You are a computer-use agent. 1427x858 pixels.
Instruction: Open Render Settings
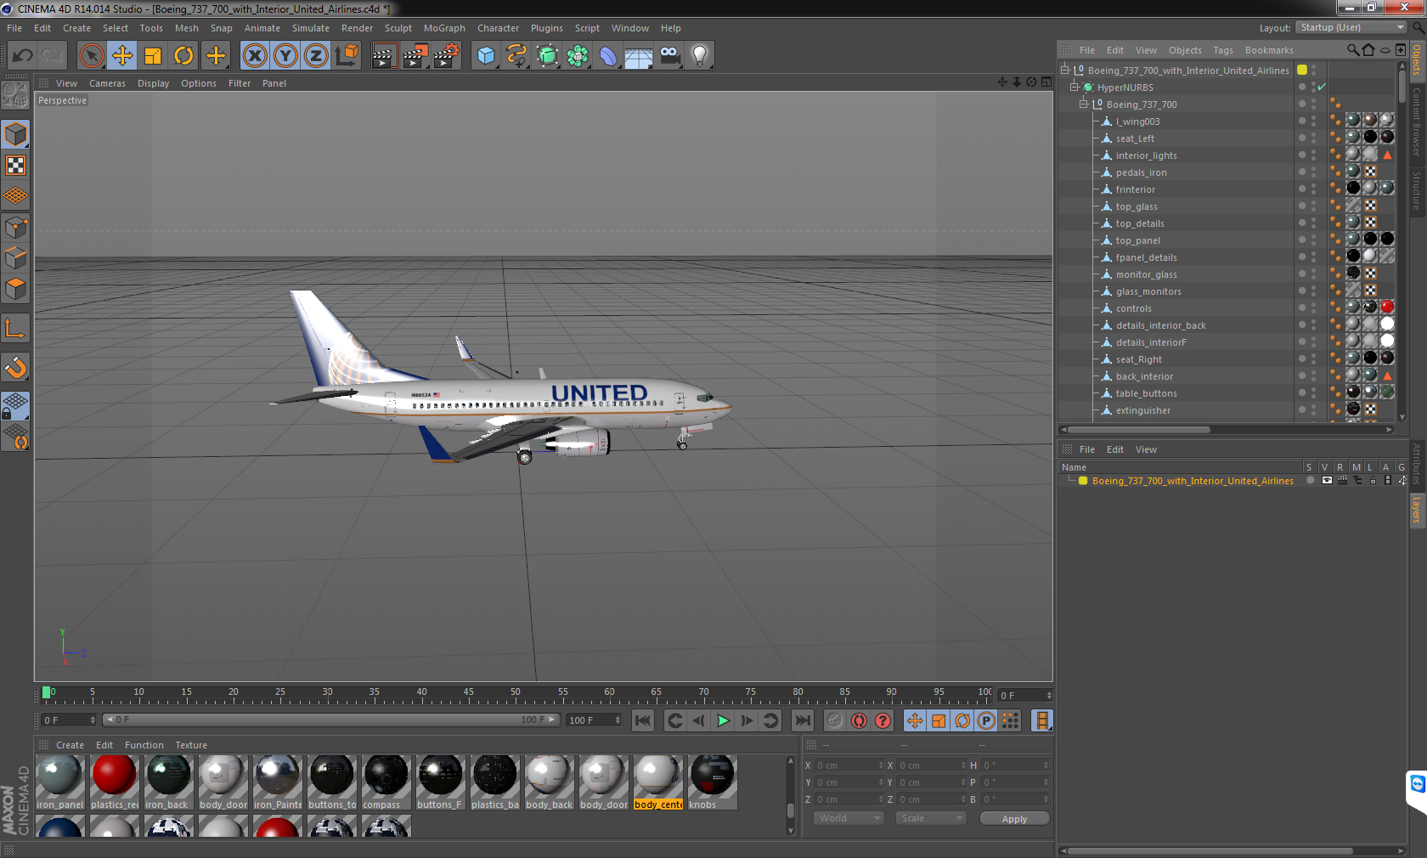pos(447,56)
